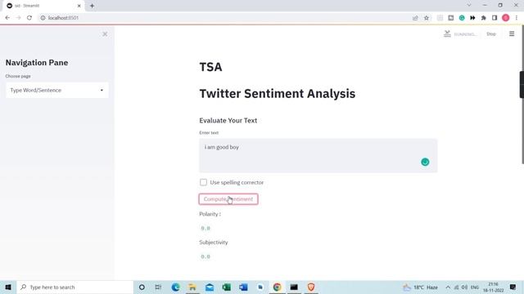Viewport: 524px width, 294px height.
Task: Share this page icon in address bar
Action: [x=415, y=18]
